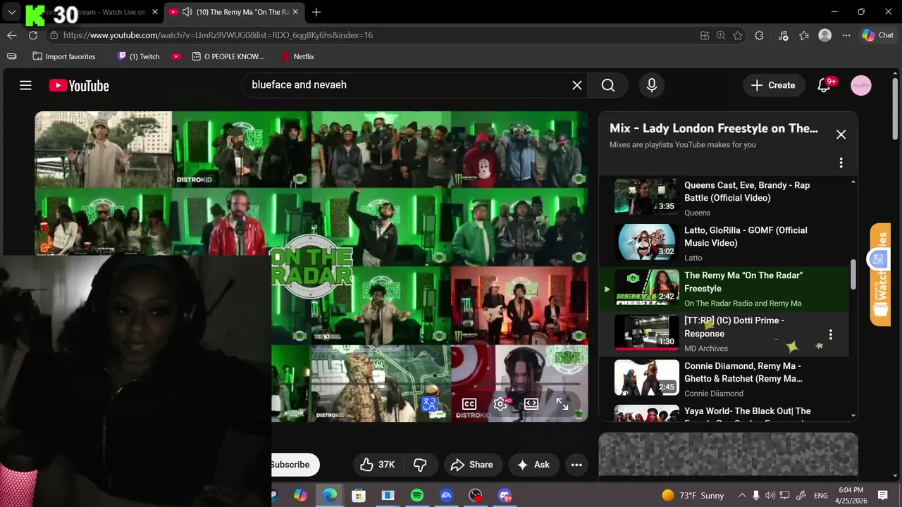The width and height of the screenshot is (902, 507).
Task: Open the O PEOPLE KNOW bookmark
Action: pyautogui.click(x=228, y=56)
